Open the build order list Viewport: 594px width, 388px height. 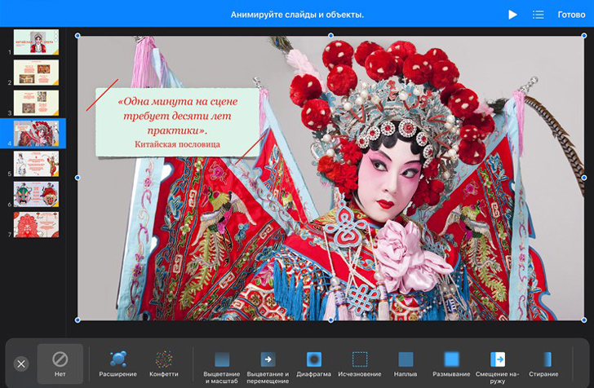coord(538,15)
